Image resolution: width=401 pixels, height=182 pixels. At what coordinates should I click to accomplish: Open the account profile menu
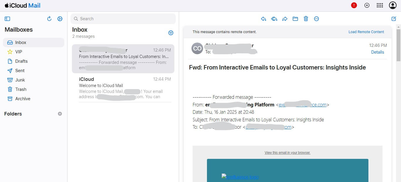coord(392,5)
